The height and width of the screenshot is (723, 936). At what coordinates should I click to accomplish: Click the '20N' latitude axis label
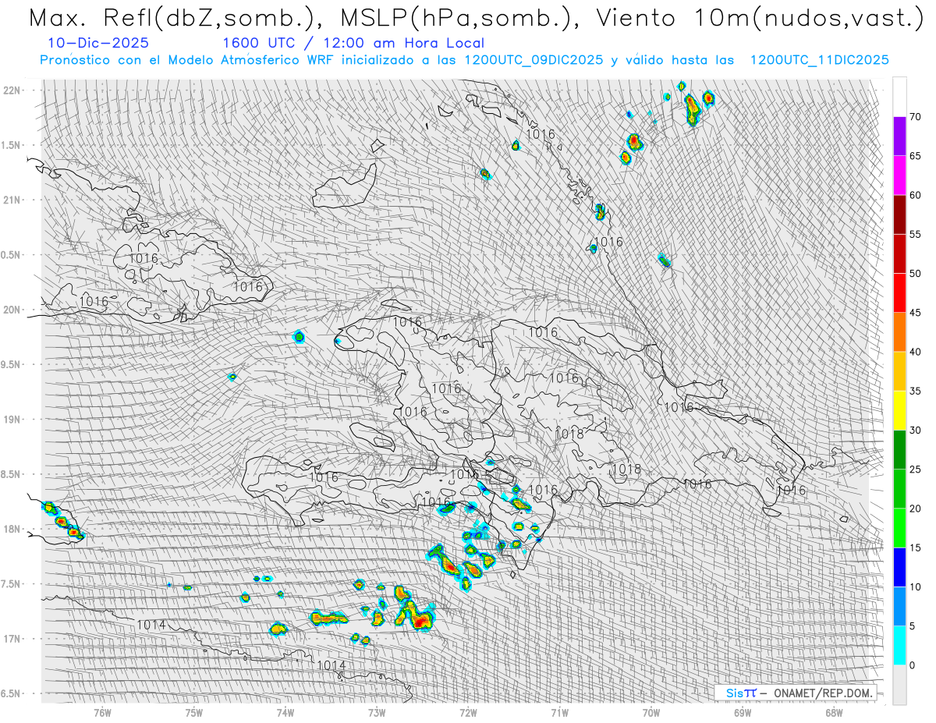(12, 310)
